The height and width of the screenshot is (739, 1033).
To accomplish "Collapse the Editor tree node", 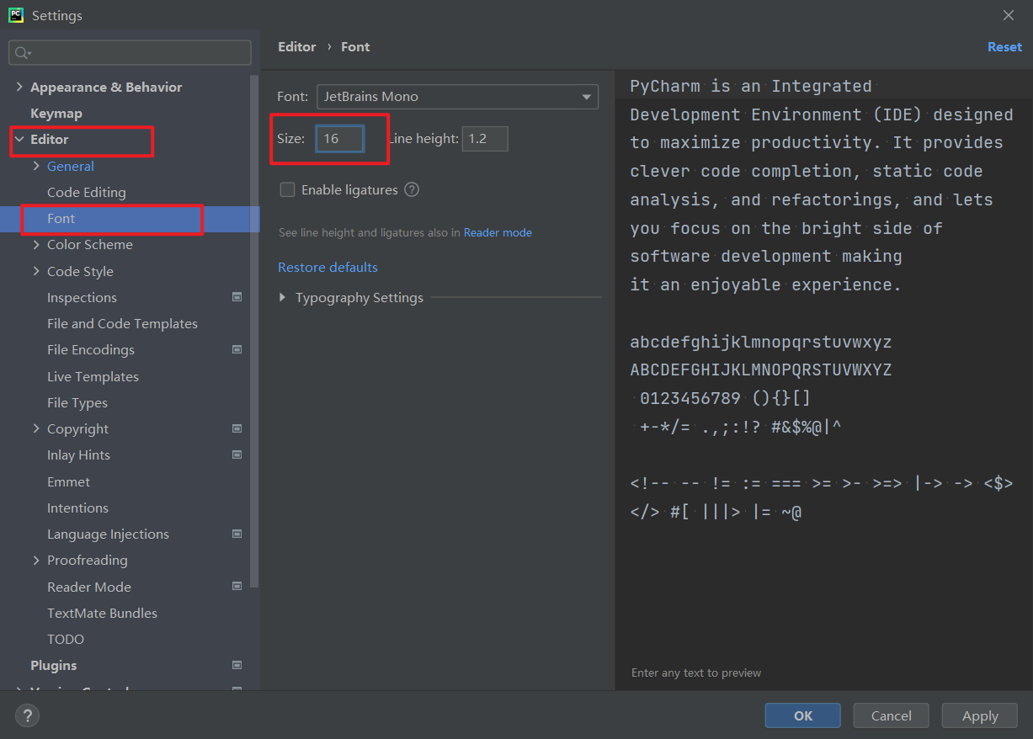I will click(x=19, y=140).
